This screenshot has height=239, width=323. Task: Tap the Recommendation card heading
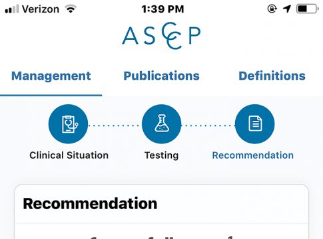pos(90,204)
